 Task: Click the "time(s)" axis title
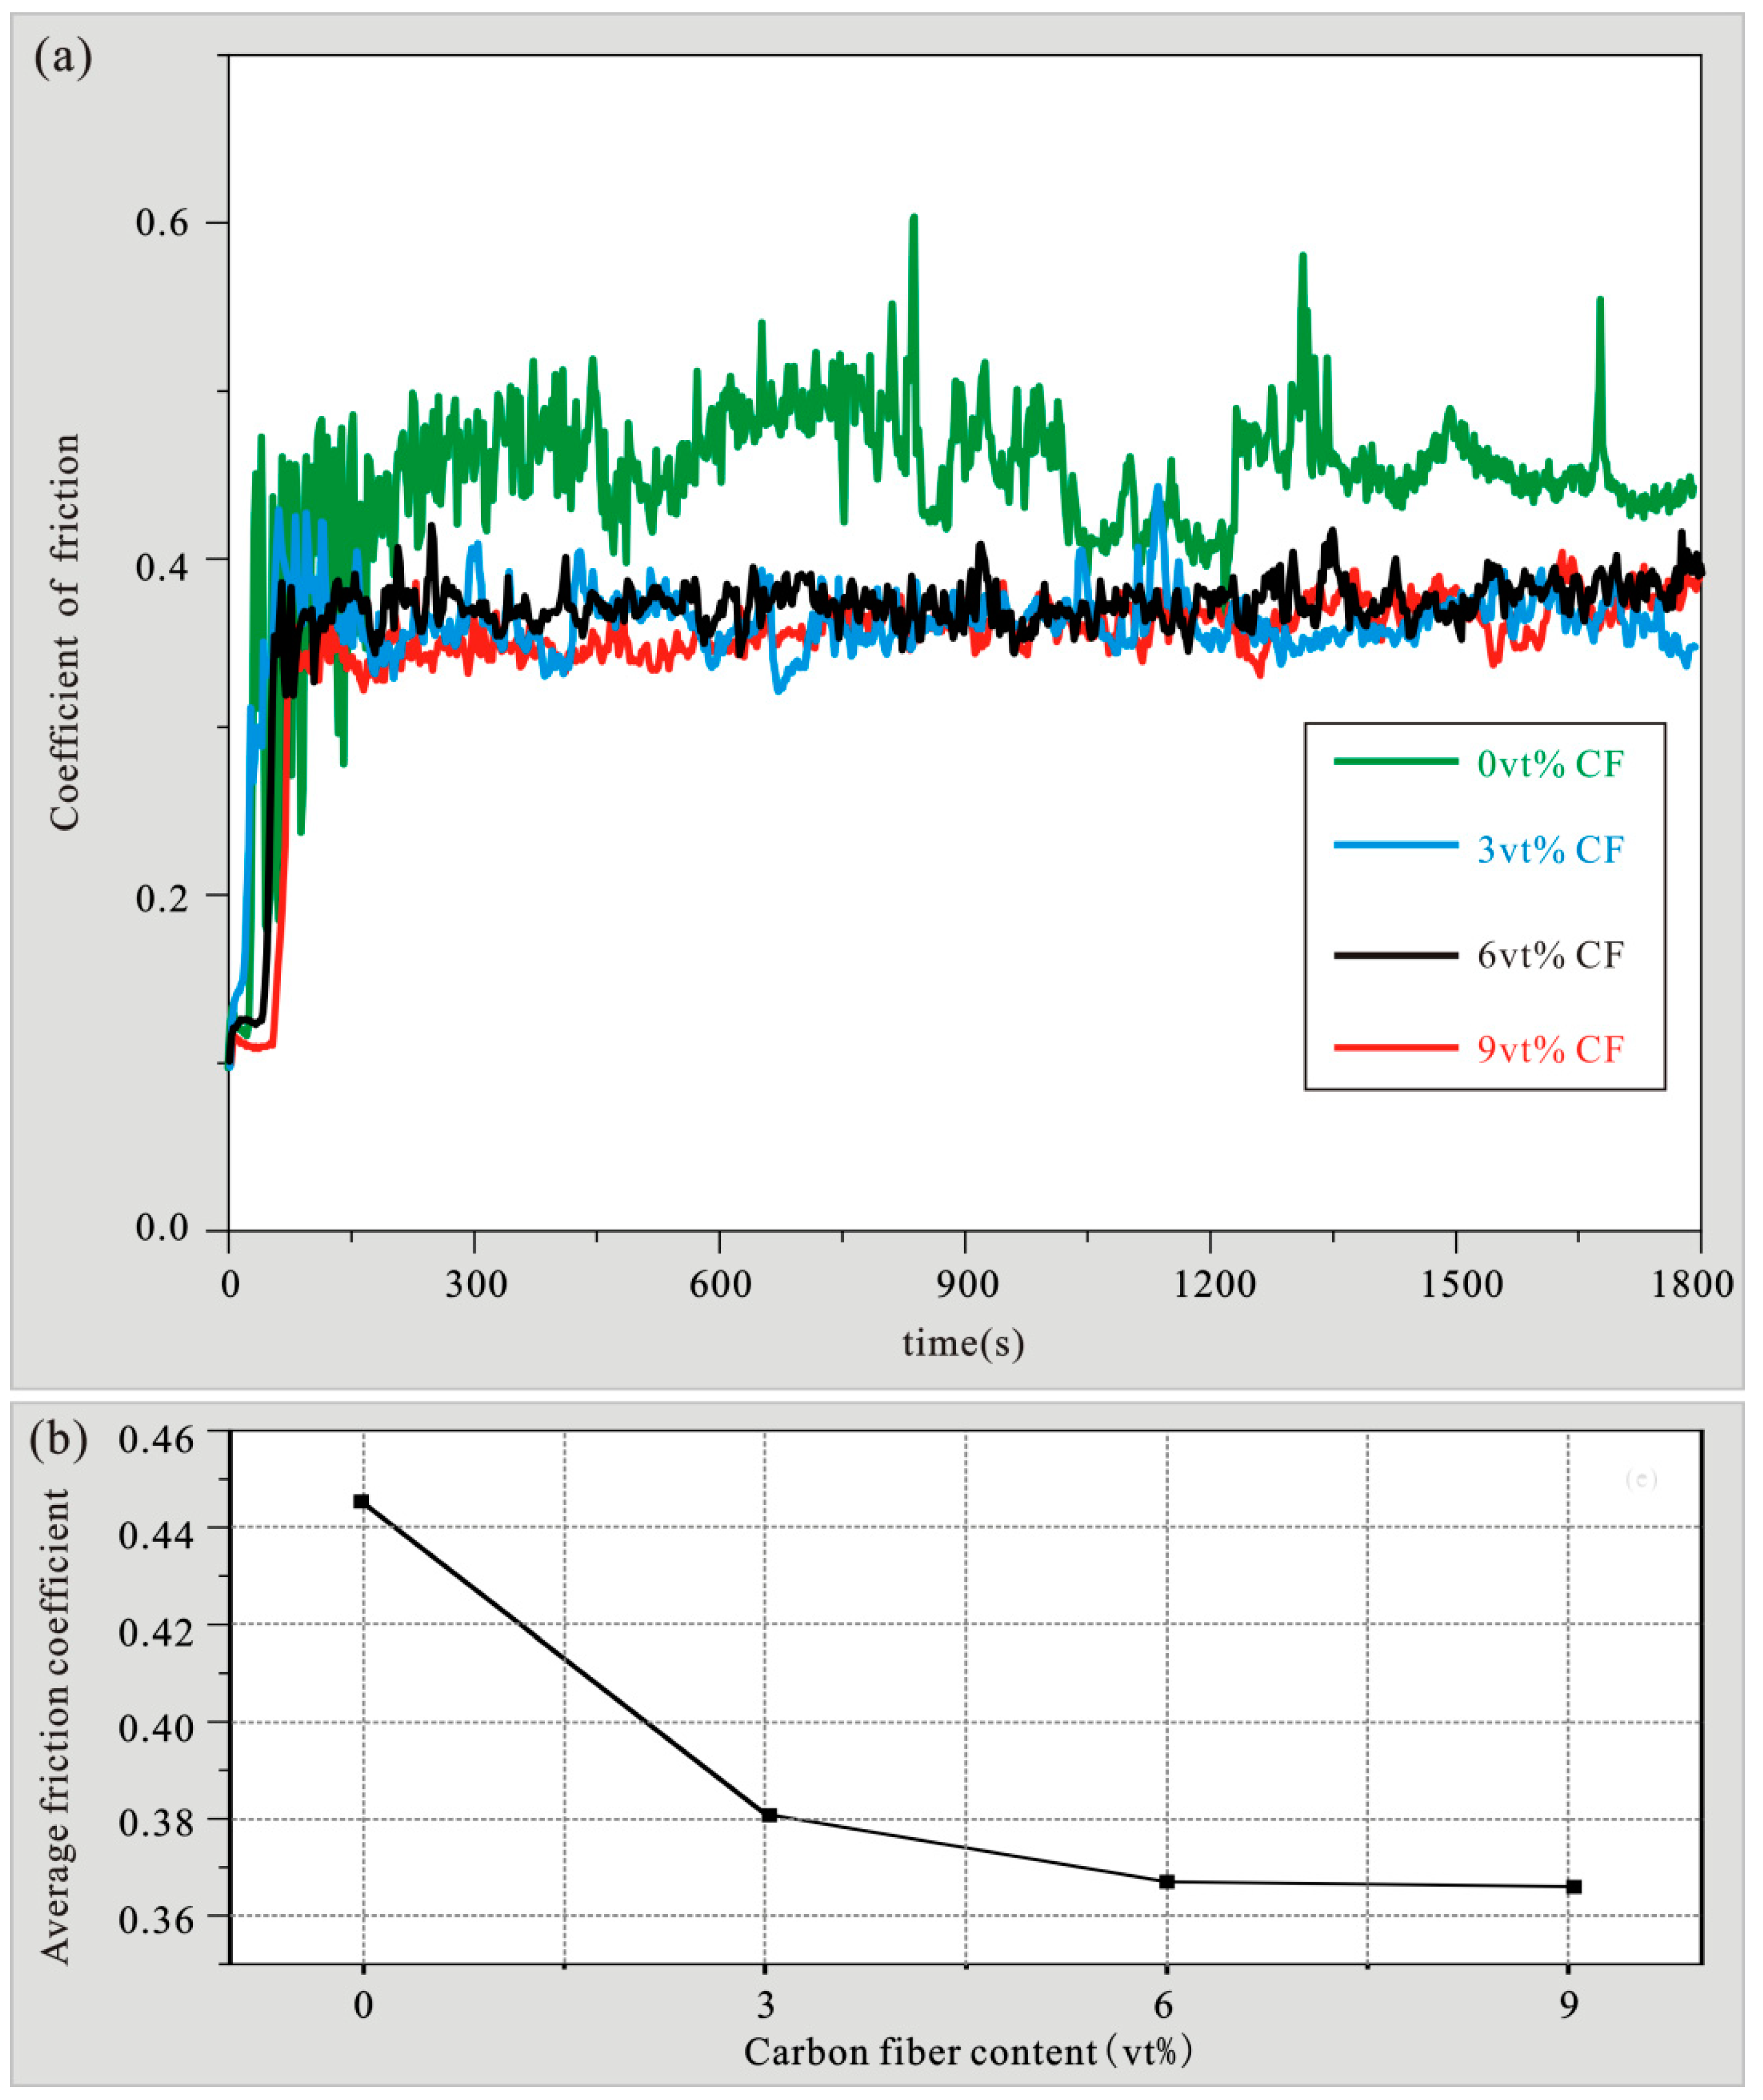click(x=964, y=1342)
